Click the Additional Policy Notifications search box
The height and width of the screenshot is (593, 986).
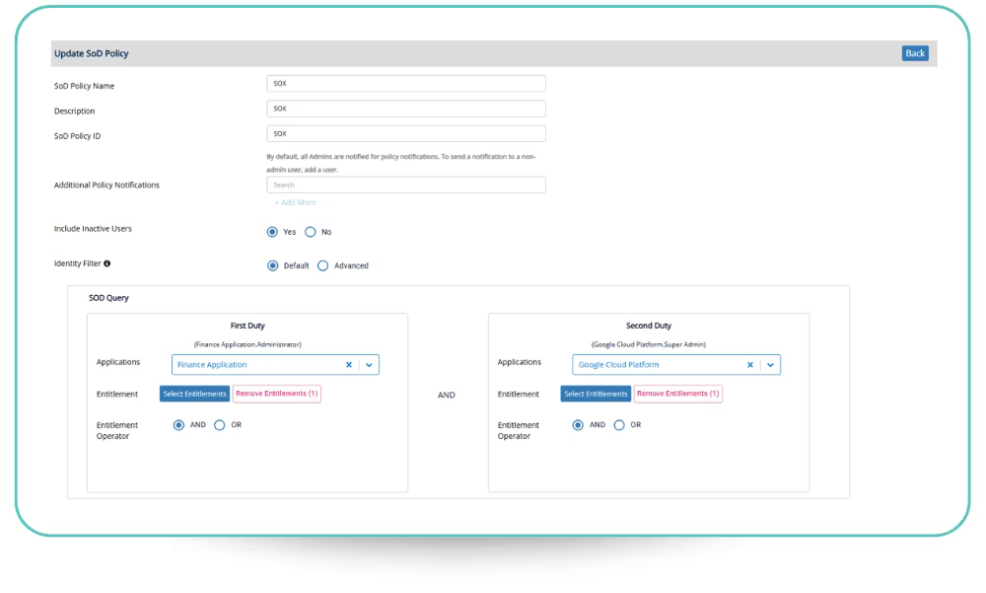405,185
